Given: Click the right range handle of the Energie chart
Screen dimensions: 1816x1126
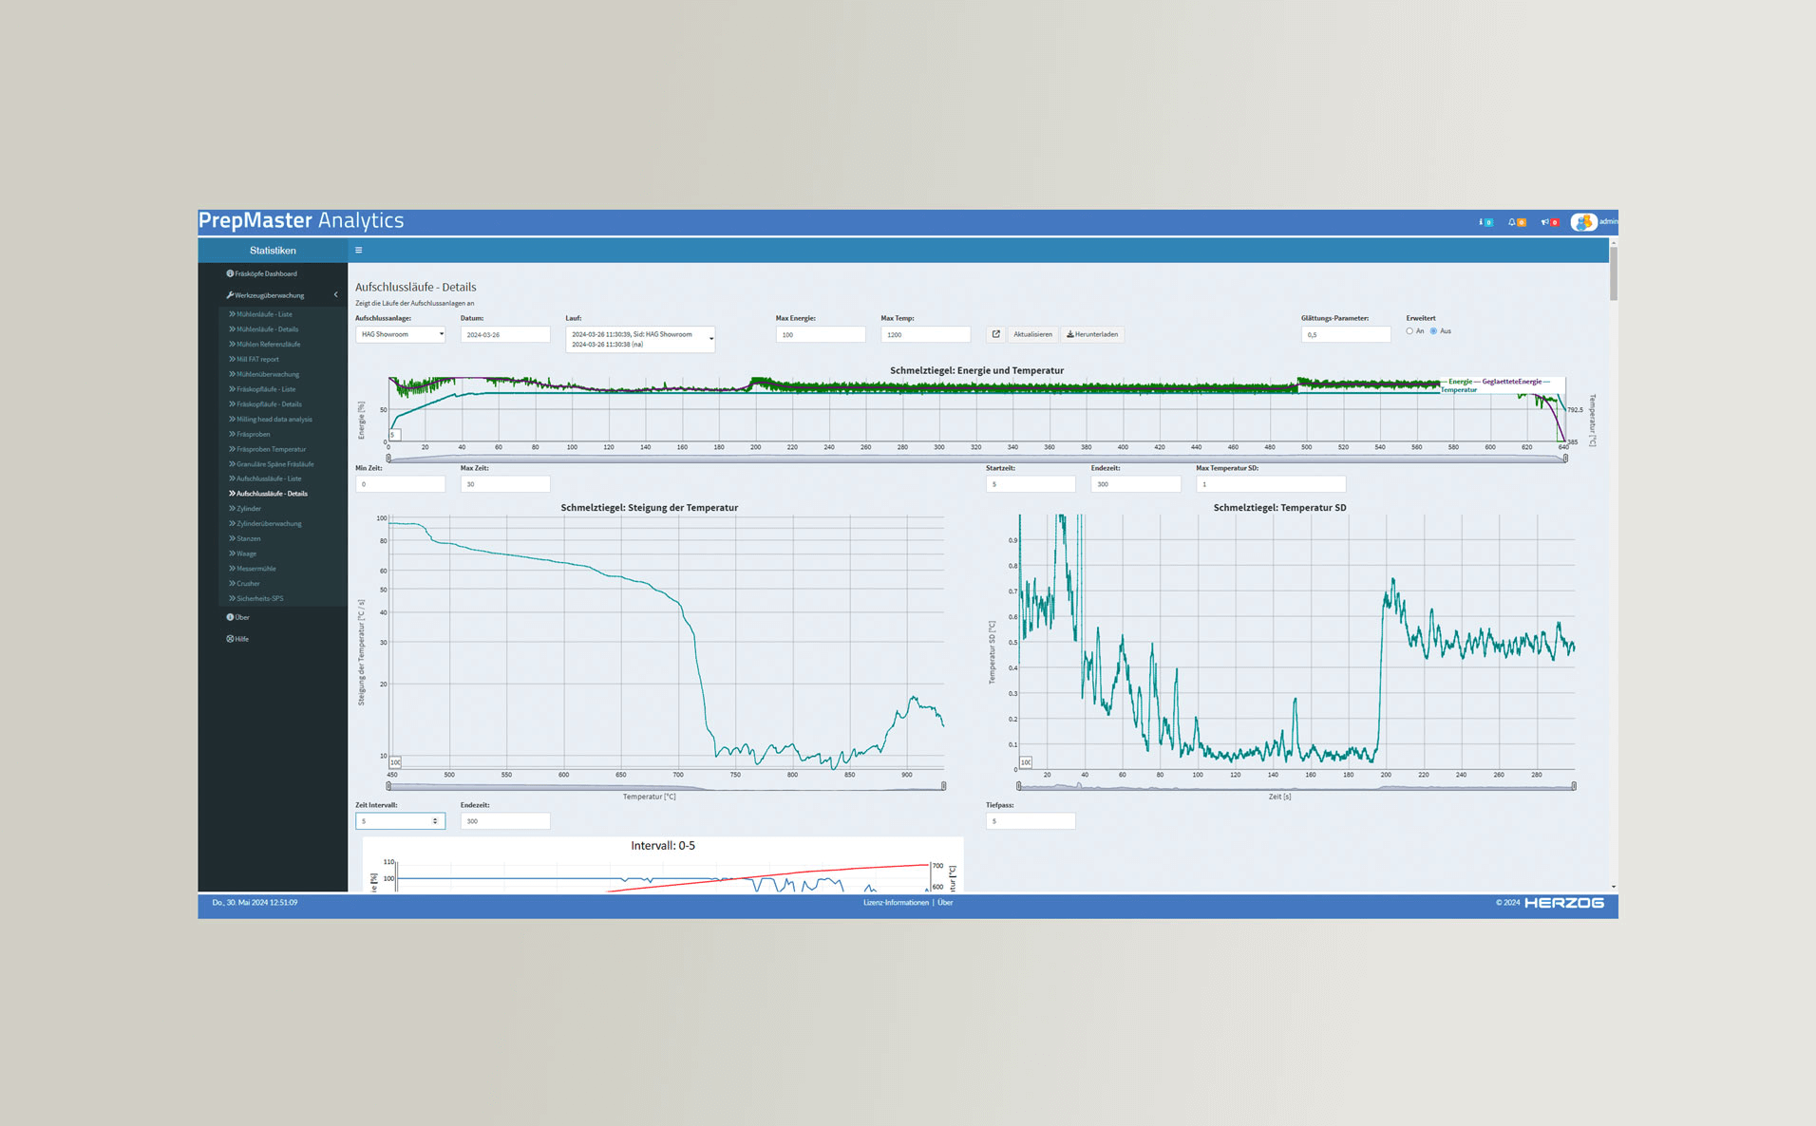Looking at the screenshot, I should 1565,459.
